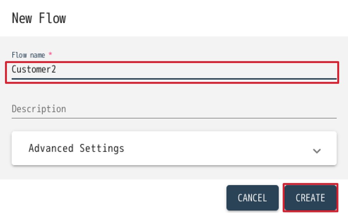Click the "Customer2" text in Flow name

coord(34,69)
